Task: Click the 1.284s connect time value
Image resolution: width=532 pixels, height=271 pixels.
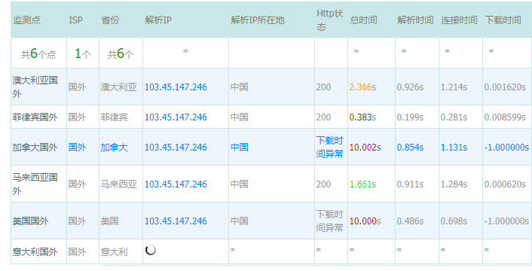Action: pos(454,184)
